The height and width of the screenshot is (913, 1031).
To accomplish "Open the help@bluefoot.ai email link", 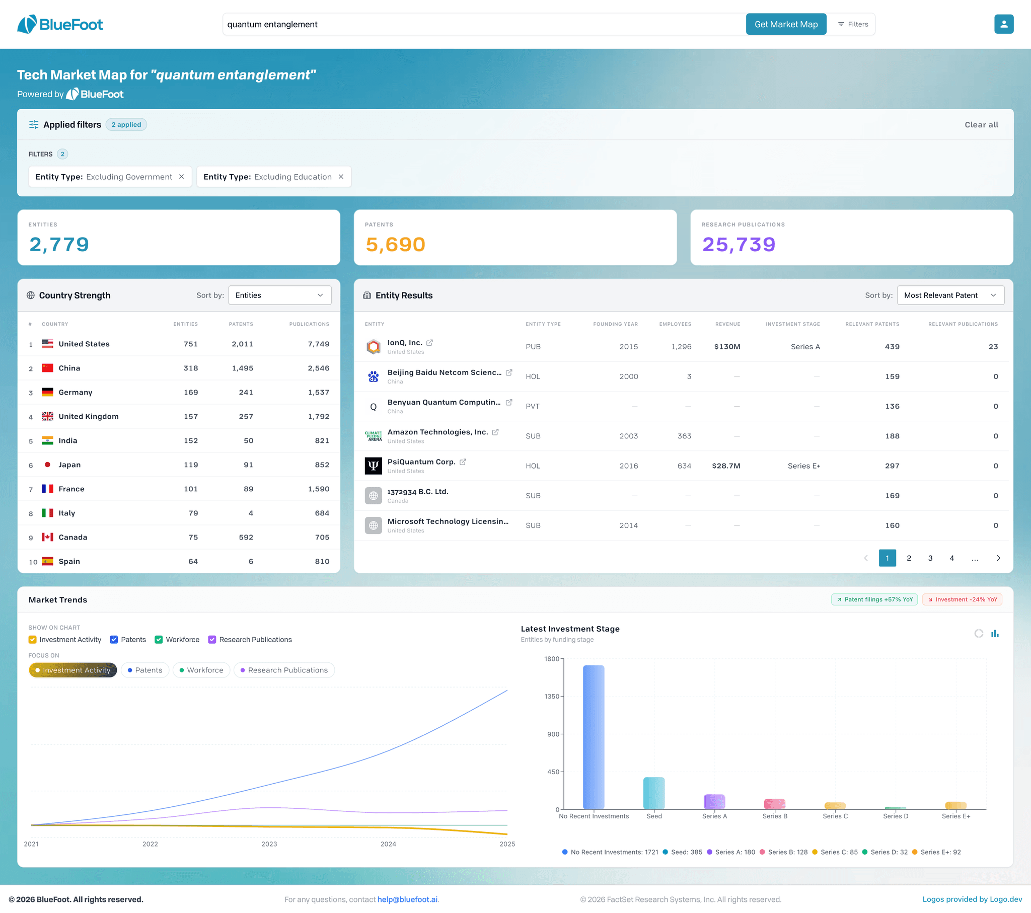I will 408,899.
